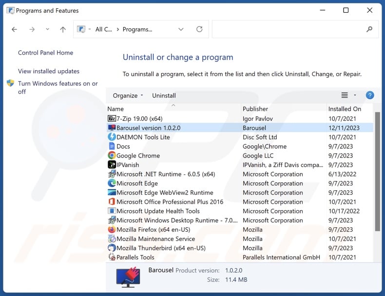Focus the search box field
Screen dimensions: 385x296
[x=295, y=29]
